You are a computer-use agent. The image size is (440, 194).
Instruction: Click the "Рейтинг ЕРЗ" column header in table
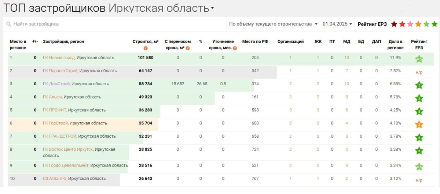click(x=419, y=45)
